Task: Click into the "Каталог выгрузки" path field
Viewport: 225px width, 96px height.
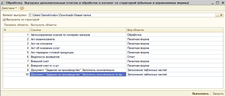Action: pyautogui.click(x=122, y=15)
